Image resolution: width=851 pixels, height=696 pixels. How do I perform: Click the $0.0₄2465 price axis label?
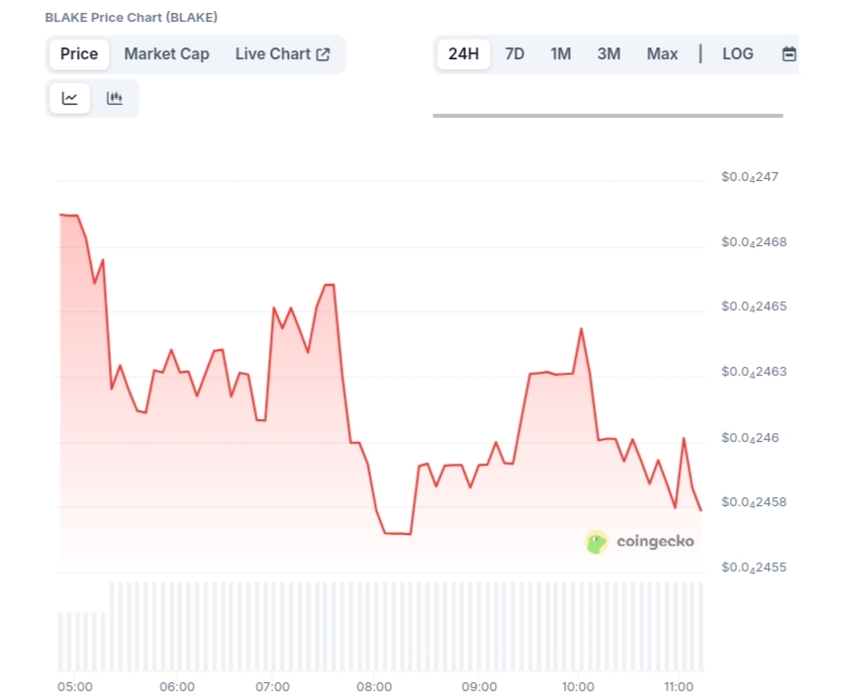(x=754, y=306)
